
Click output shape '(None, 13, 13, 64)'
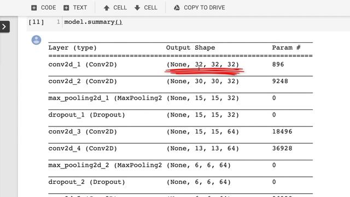(203, 148)
